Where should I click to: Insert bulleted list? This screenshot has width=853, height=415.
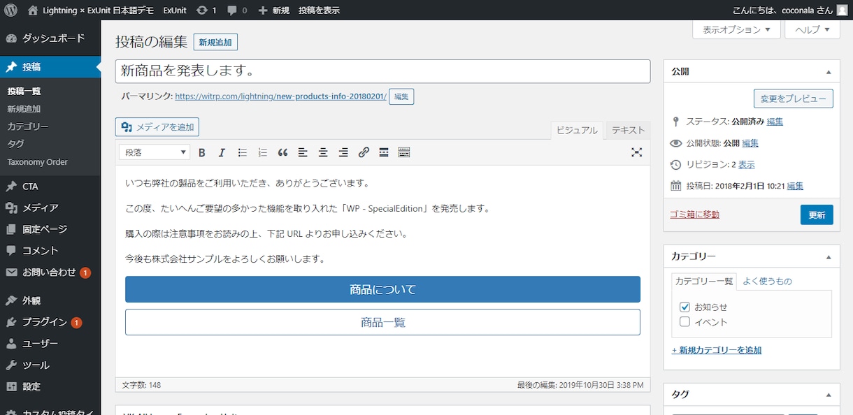[242, 152]
